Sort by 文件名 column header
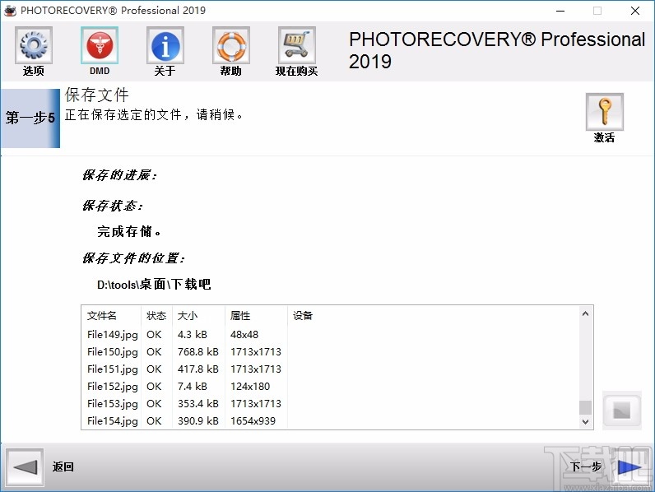 101,316
